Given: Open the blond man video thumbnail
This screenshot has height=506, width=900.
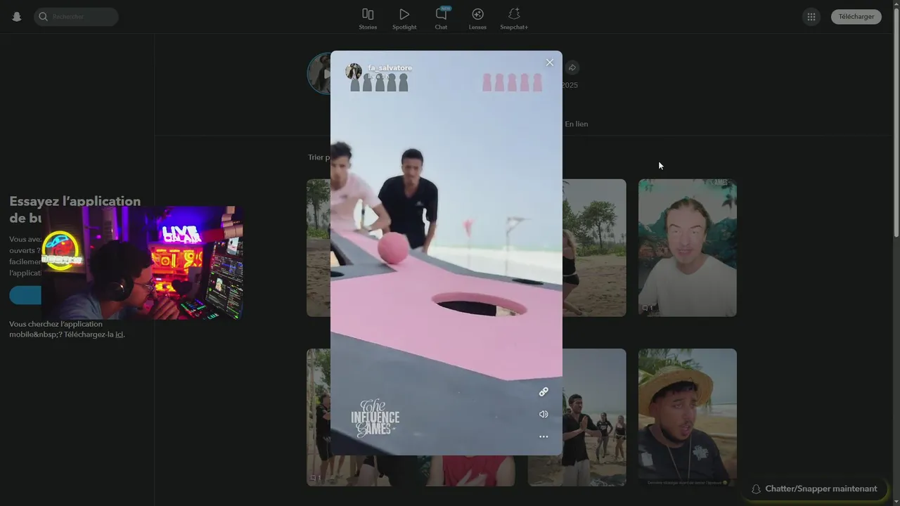Looking at the screenshot, I should (688, 247).
